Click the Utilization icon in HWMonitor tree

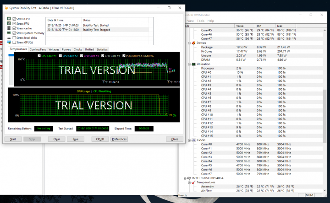click(x=193, y=64)
